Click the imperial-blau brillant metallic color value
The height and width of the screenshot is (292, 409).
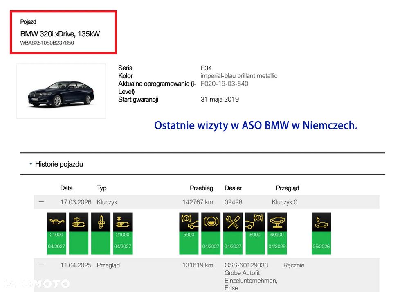click(x=239, y=76)
